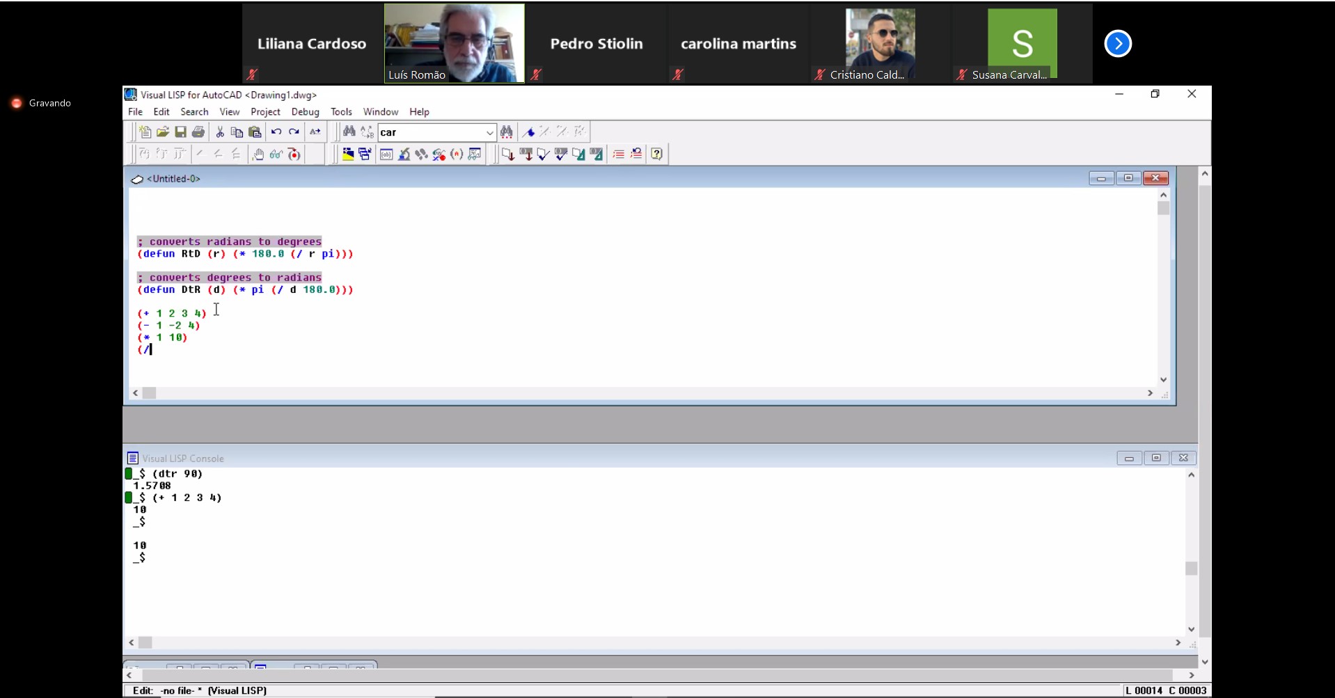
Task: Activate AutoCAD via toolbar icon
Action: (347, 154)
